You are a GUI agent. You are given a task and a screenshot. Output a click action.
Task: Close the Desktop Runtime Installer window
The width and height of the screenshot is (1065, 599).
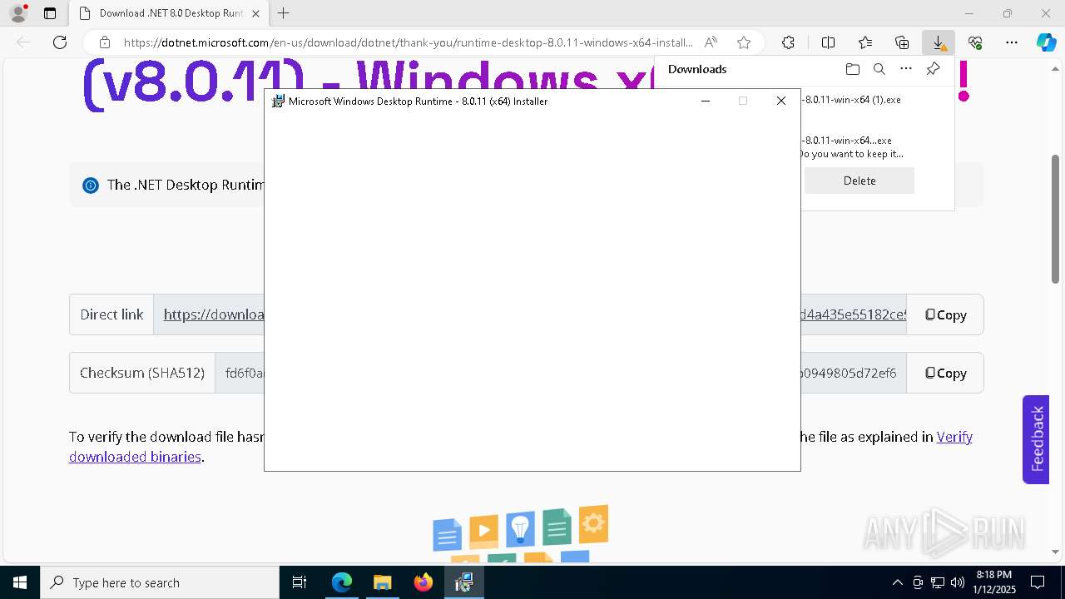pyautogui.click(x=780, y=101)
